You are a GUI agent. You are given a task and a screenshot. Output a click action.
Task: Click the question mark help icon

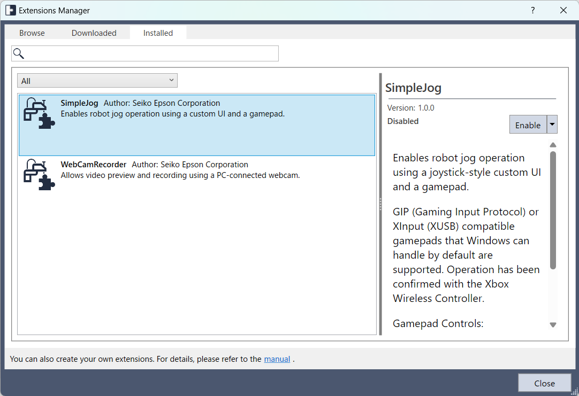point(532,10)
